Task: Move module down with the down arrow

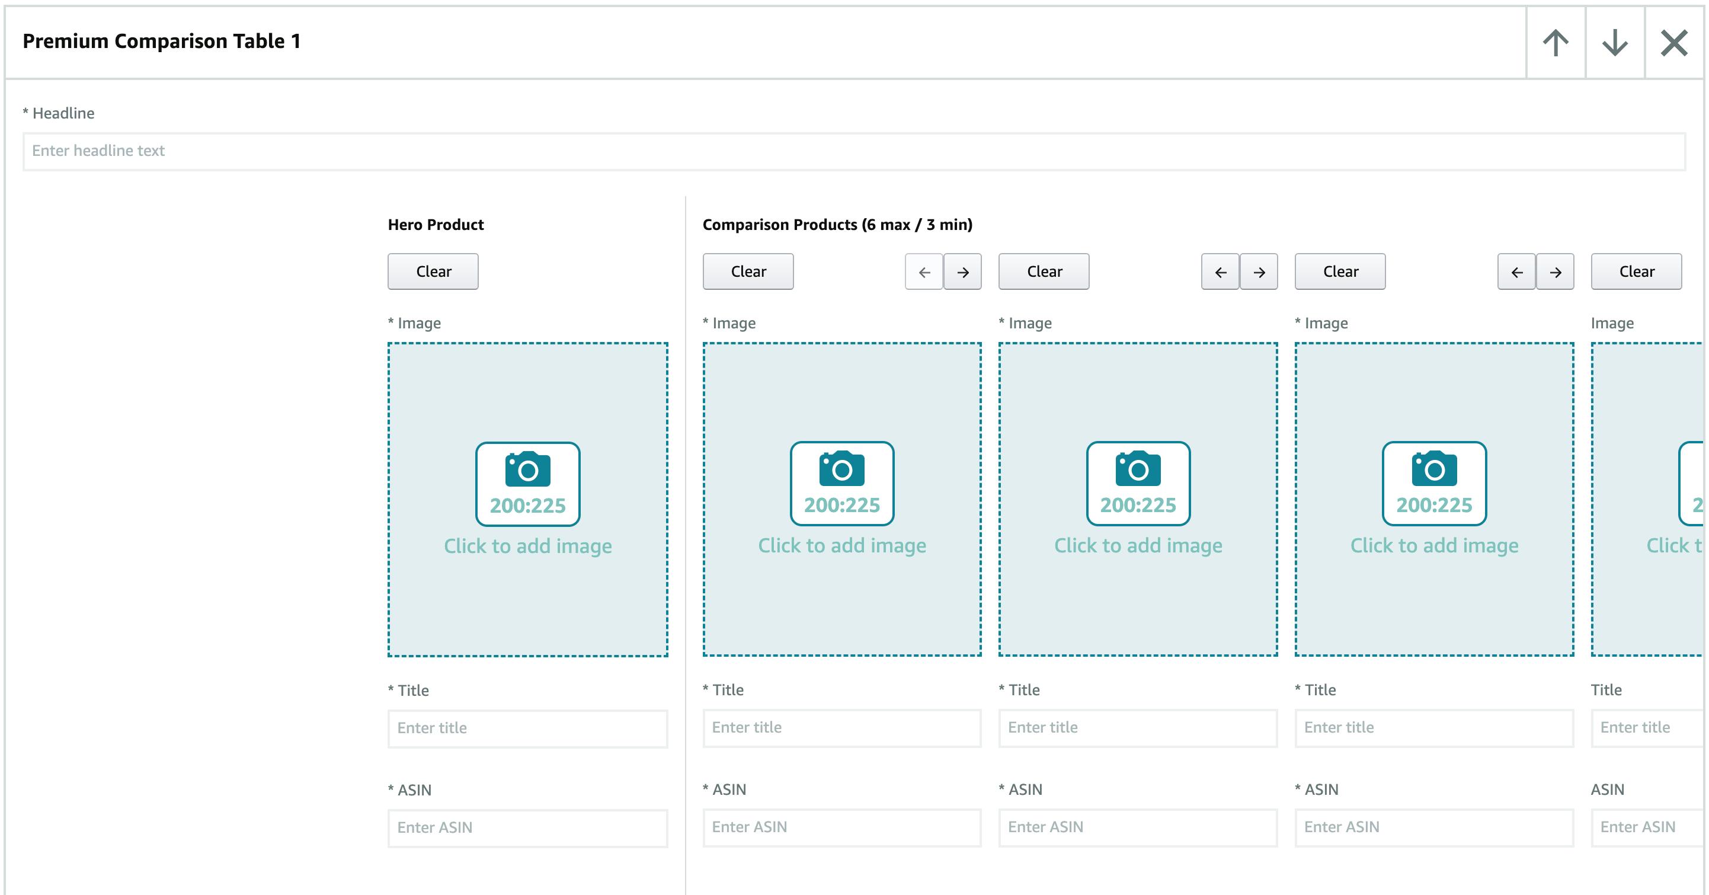Action: coord(1614,43)
